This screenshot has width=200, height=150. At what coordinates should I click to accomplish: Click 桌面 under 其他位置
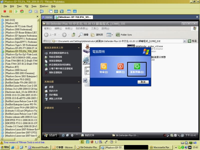click(51, 87)
